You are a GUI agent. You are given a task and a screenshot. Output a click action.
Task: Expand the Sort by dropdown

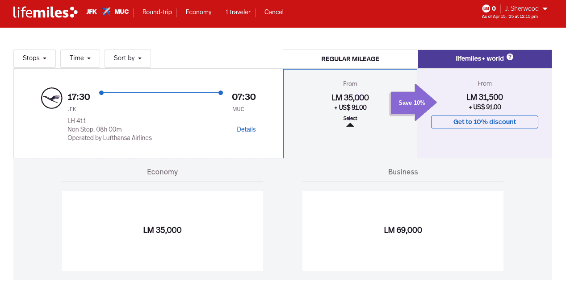click(x=127, y=58)
